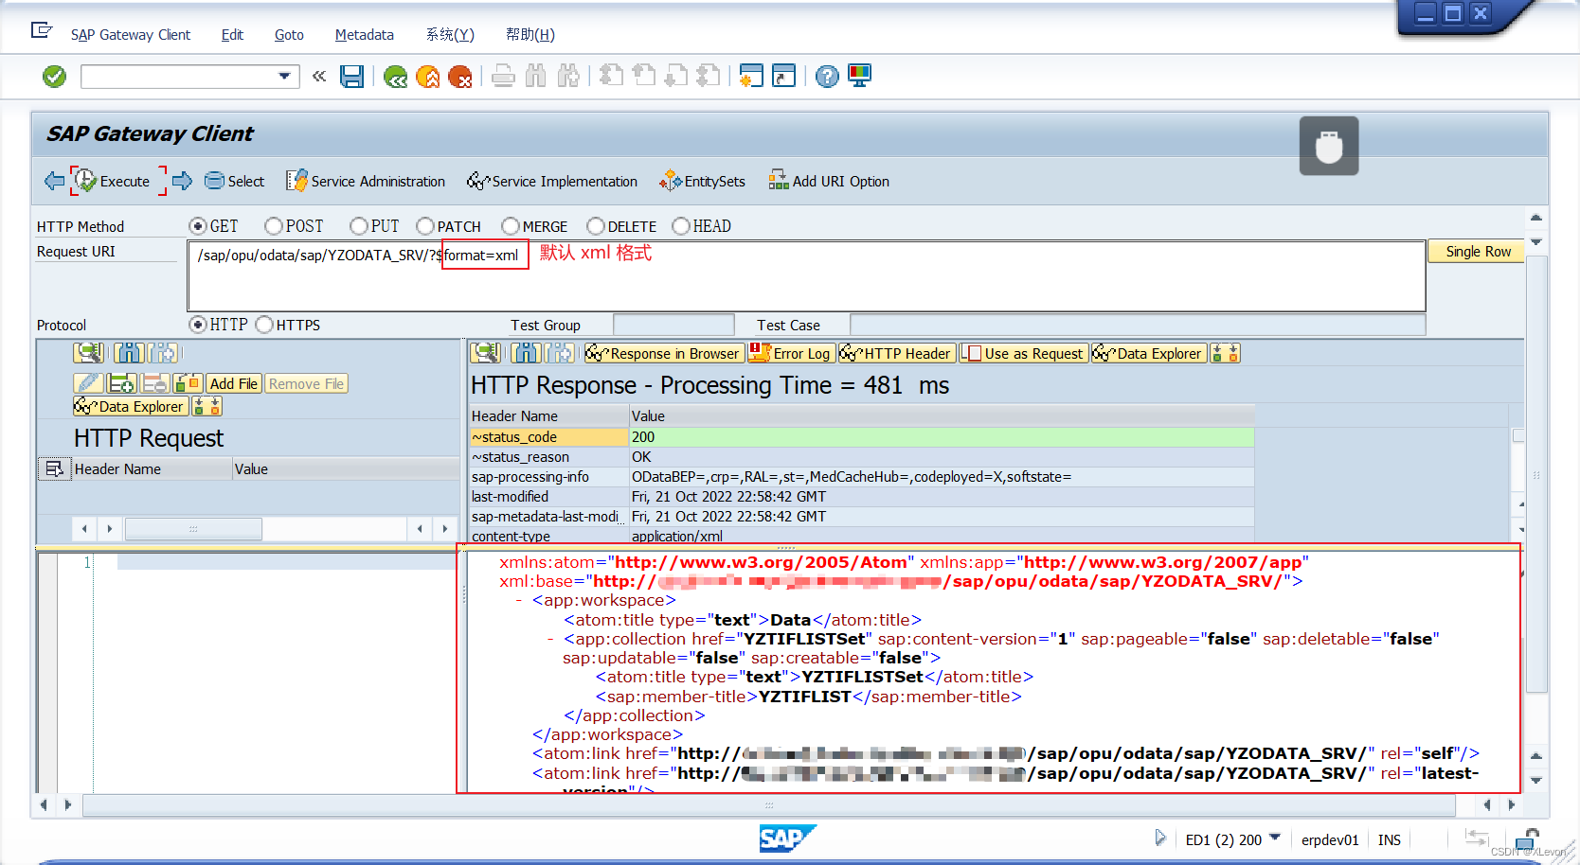
Task: Click the append row icon in request toolbar
Action: coord(121,383)
